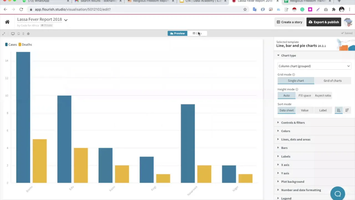The height and width of the screenshot is (200, 355).
Task: Open preview size settings gear
Action: coord(28,34)
